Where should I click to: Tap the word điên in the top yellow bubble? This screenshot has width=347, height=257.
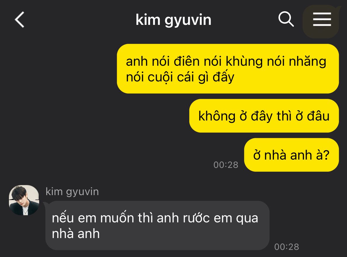[x=187, y=61]
